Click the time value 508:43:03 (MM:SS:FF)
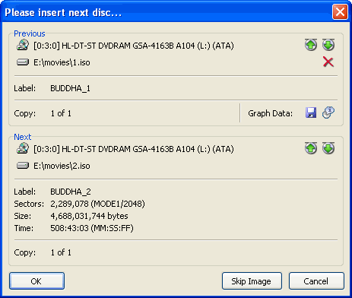The image size is (352, 298). pyautogui.click(x=92, y=228)
